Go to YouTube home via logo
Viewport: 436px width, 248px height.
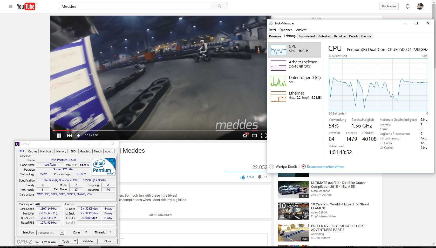point(26,6)
